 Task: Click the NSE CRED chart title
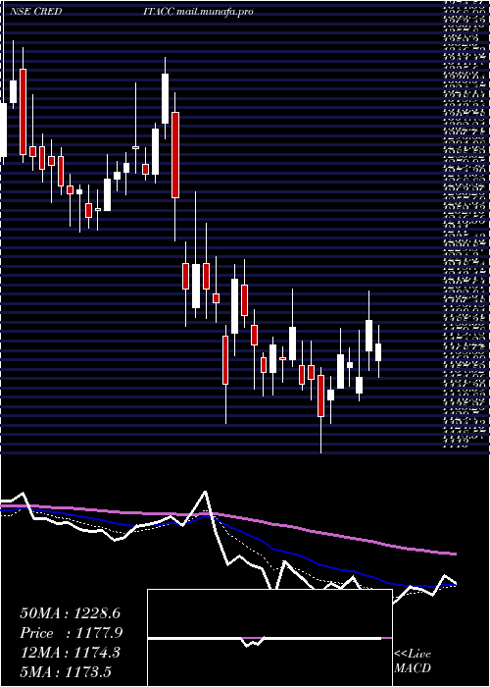pyautogui.click(x=35, y=12)
